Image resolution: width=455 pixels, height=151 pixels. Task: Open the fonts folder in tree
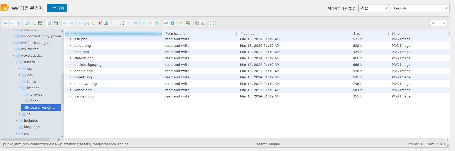tap(29, 82)
